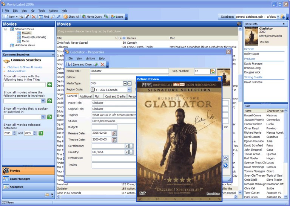Click the Advanced Find link
Screen dimensions: 290x206
(16, 71)
